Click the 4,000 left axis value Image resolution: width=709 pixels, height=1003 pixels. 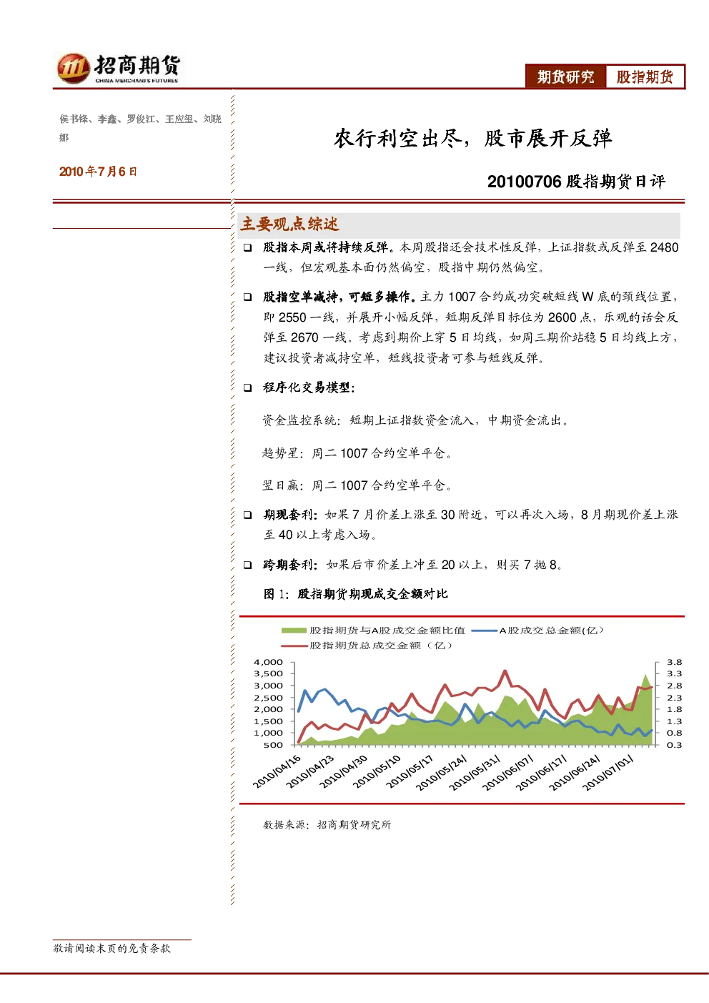pos(268,662)
